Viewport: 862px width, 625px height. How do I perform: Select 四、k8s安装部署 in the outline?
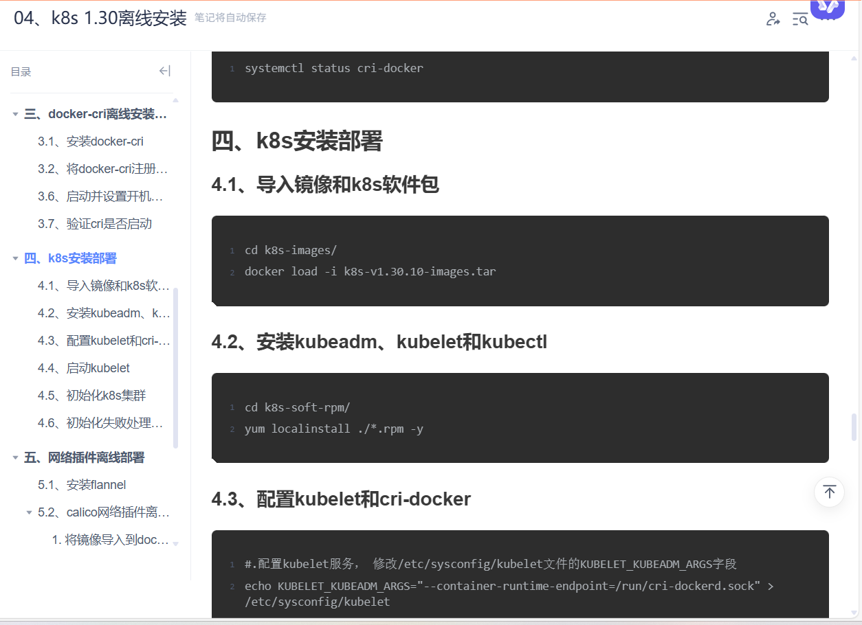70,258
